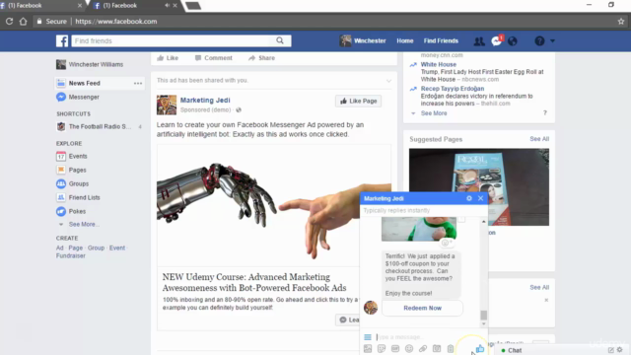Image resolution: width=631 pixels, height=355 pixels.
Task: Add reaction to chat image message
Action: (x=446, y=243)
